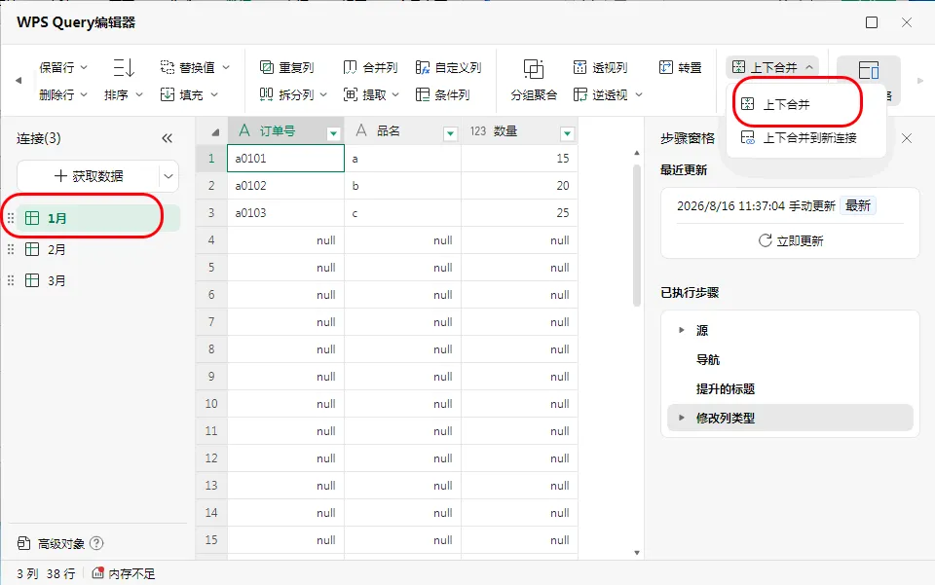Open the 获取数据 dropdown arrow
The image size is (935, 585).
coord(168,176)
